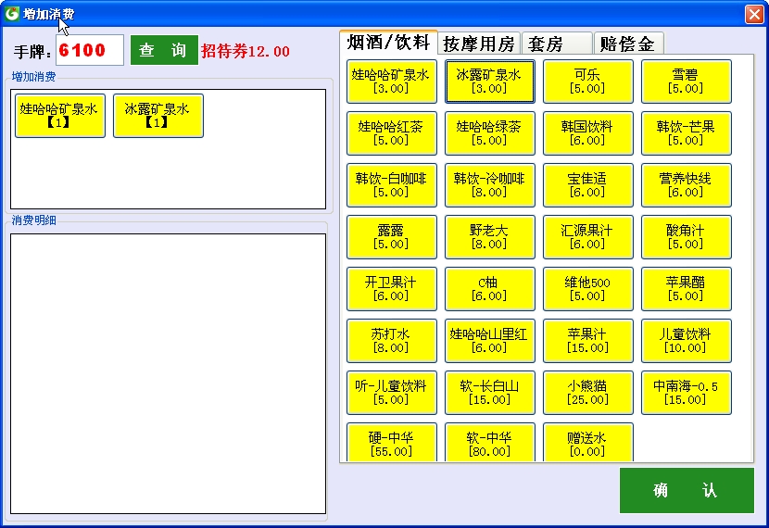Focus the 手牌 number input field
Image resolution: width=769 pixels, height=528 pixels.
[x=89, y=51]
